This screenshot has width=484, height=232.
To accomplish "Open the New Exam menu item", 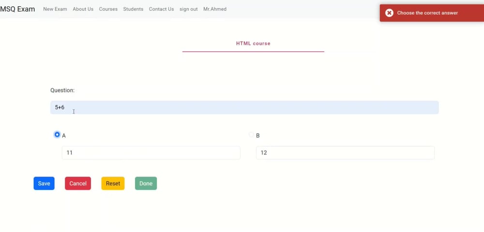I will (x=55, y=9).
